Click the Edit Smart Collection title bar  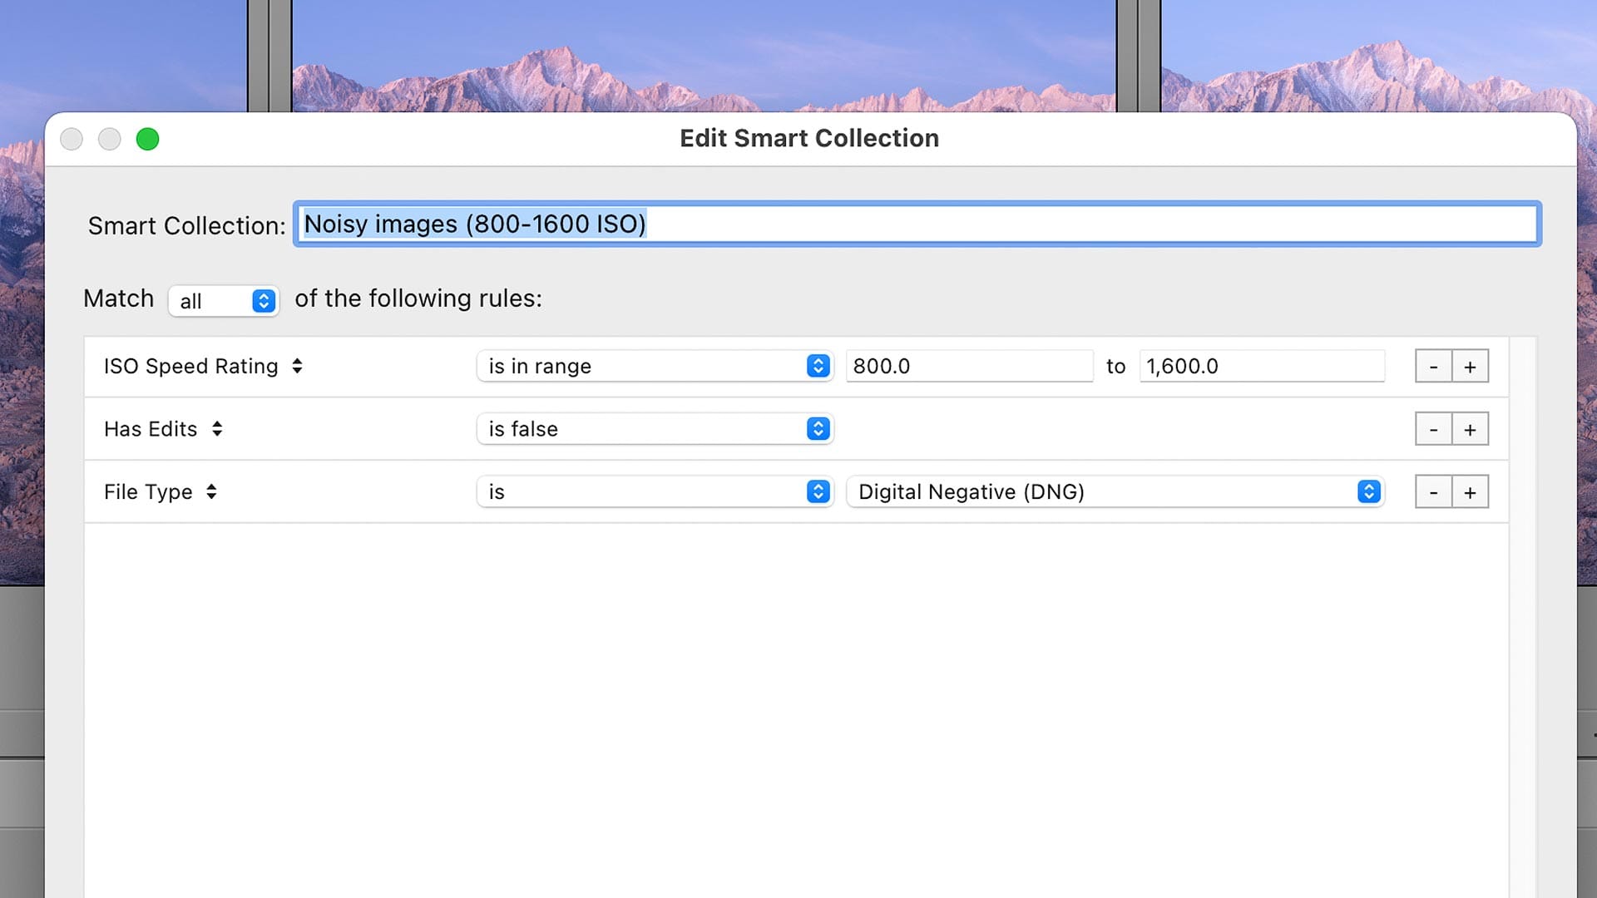(x=808, y=139)
